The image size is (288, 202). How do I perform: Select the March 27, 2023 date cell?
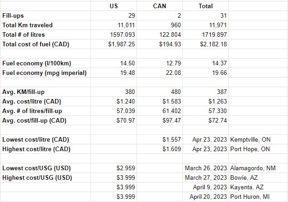click(206, 177)
